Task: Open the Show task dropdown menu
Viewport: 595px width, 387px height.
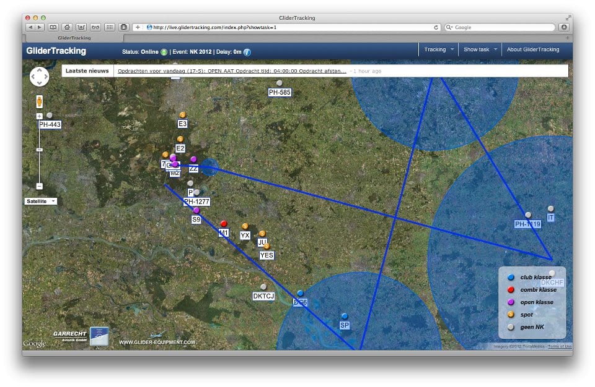Action: tap(480, 49)
